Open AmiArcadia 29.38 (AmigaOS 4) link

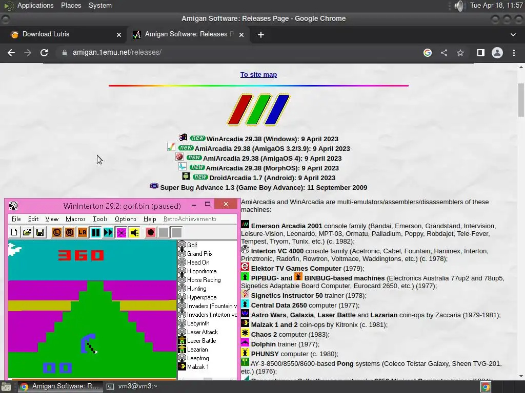272,158
